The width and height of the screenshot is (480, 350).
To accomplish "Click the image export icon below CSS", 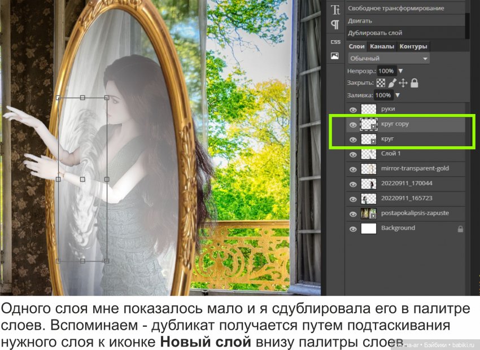I will (x=335, y=56).
